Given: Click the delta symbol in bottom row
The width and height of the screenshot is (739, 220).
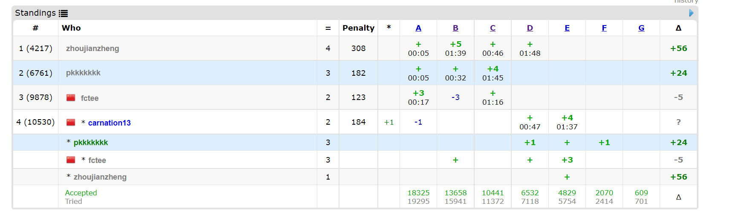Looking at the screenshot, I should pyautogui.click(x=678, y=197).
